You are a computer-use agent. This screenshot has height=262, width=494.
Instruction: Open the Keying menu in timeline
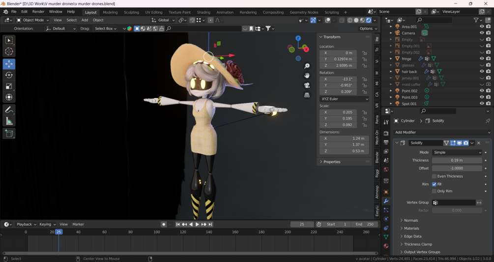(47, 224)
